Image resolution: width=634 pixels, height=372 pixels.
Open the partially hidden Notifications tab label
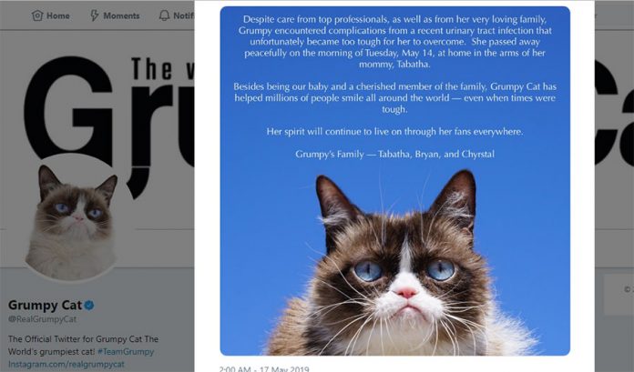[184, 15]
